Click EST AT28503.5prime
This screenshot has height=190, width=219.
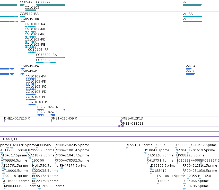tap(51, 186)
